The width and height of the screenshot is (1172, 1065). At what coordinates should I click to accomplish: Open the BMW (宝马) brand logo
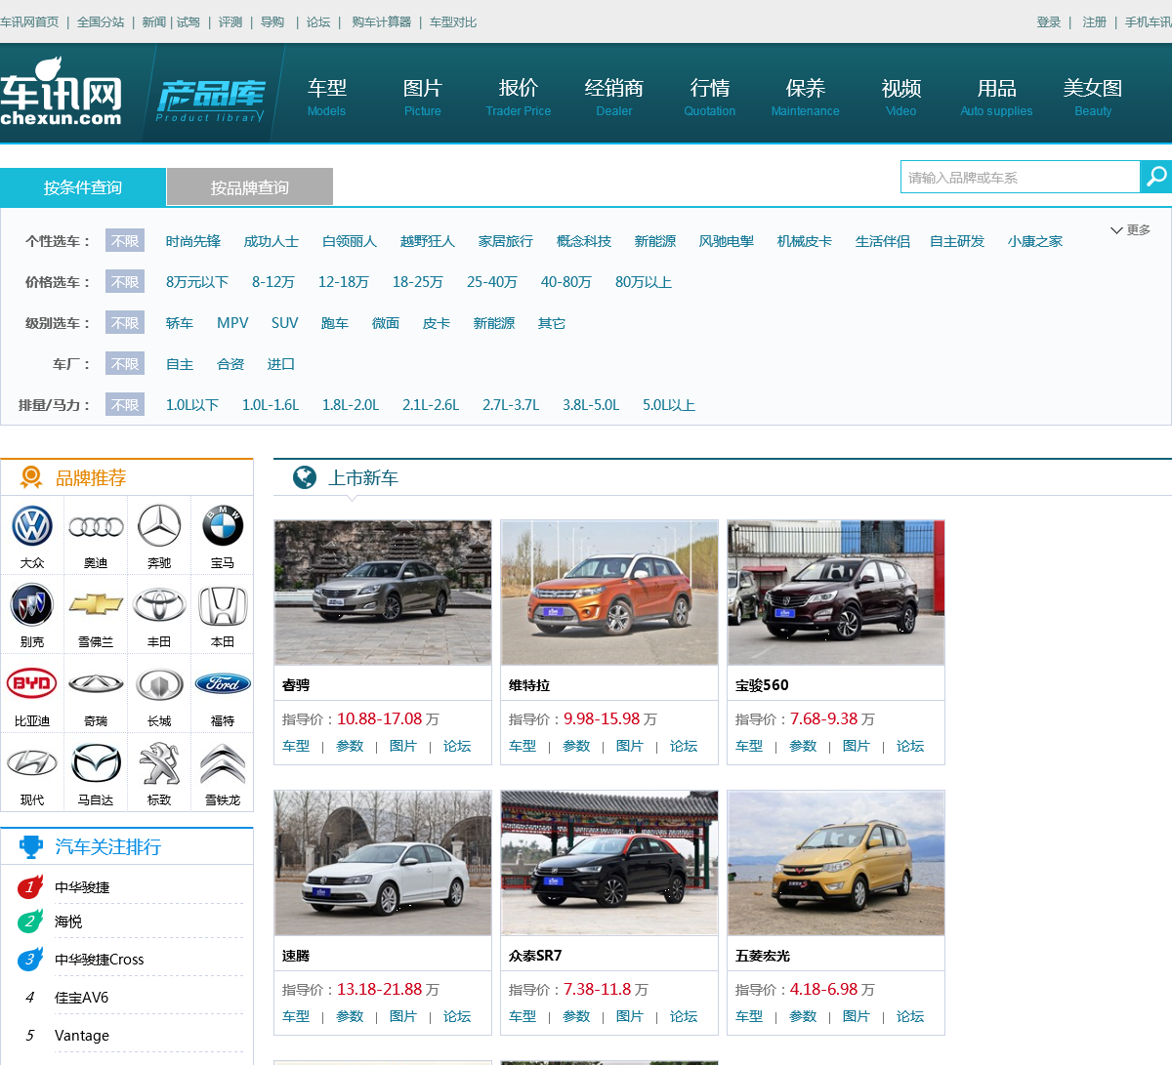click(223, 526)
